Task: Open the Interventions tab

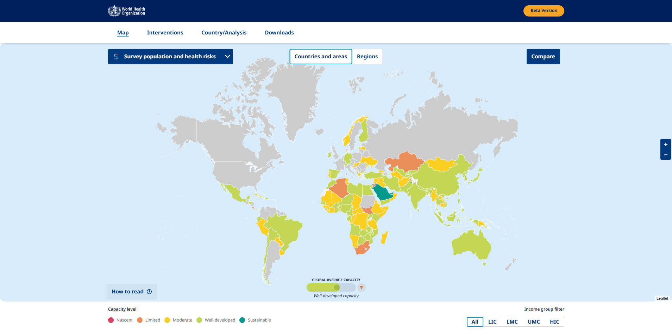Action: (165, 33)
